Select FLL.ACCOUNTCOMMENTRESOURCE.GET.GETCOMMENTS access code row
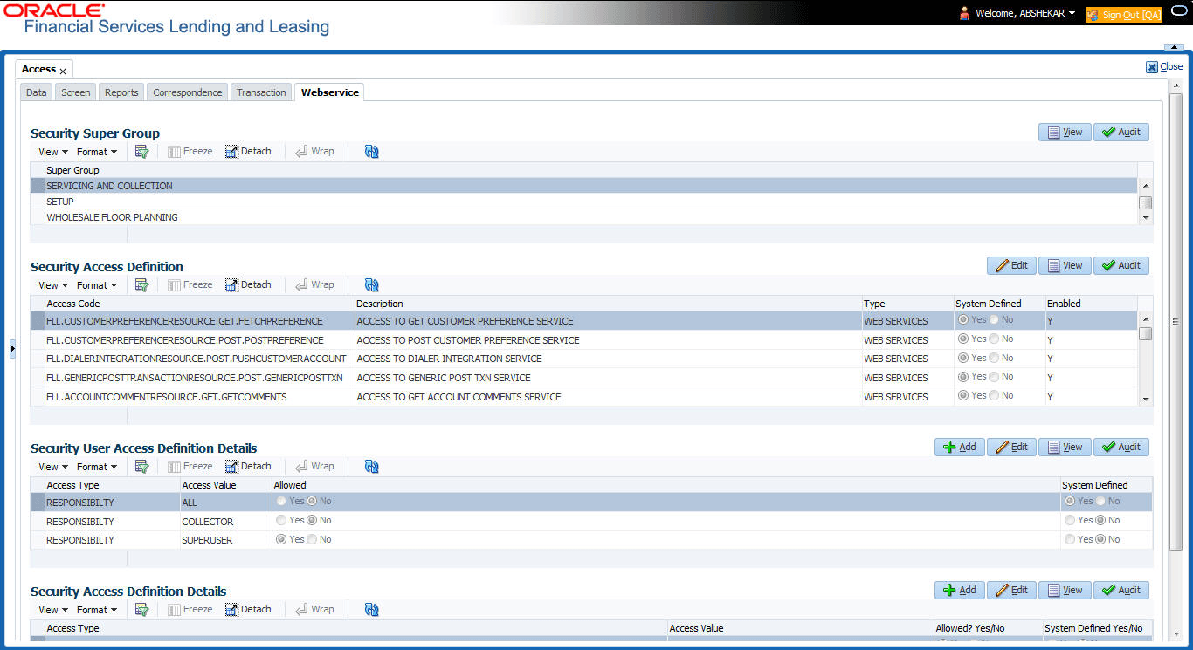1193x650 pixels. point(583,397)
